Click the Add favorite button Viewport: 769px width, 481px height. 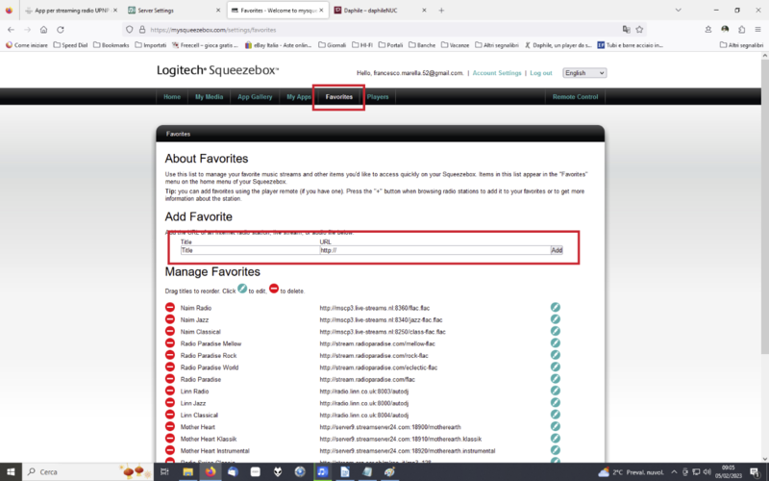pos(557,250)
